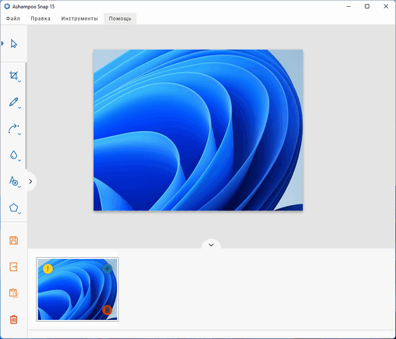Open the Помощь menu
The width and height of the screenshot is (396, 339).
pos(120,19)
